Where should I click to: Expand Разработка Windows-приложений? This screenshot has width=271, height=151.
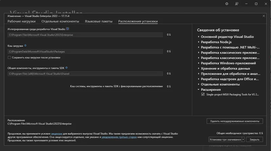(199, 63)
